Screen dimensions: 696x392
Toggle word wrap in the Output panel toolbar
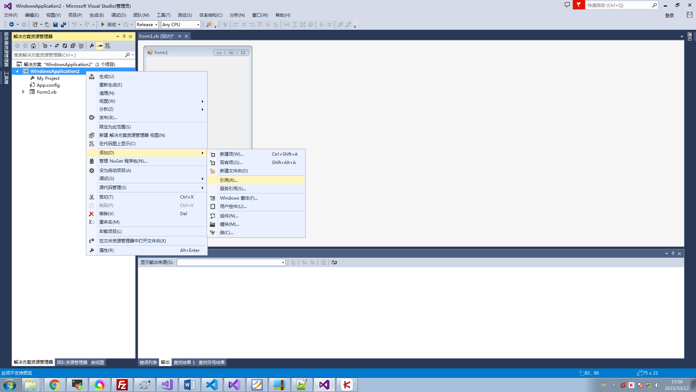334,262
